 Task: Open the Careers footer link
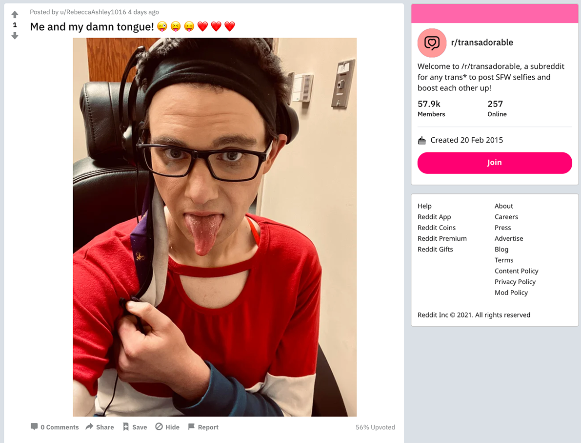(506, 217)
